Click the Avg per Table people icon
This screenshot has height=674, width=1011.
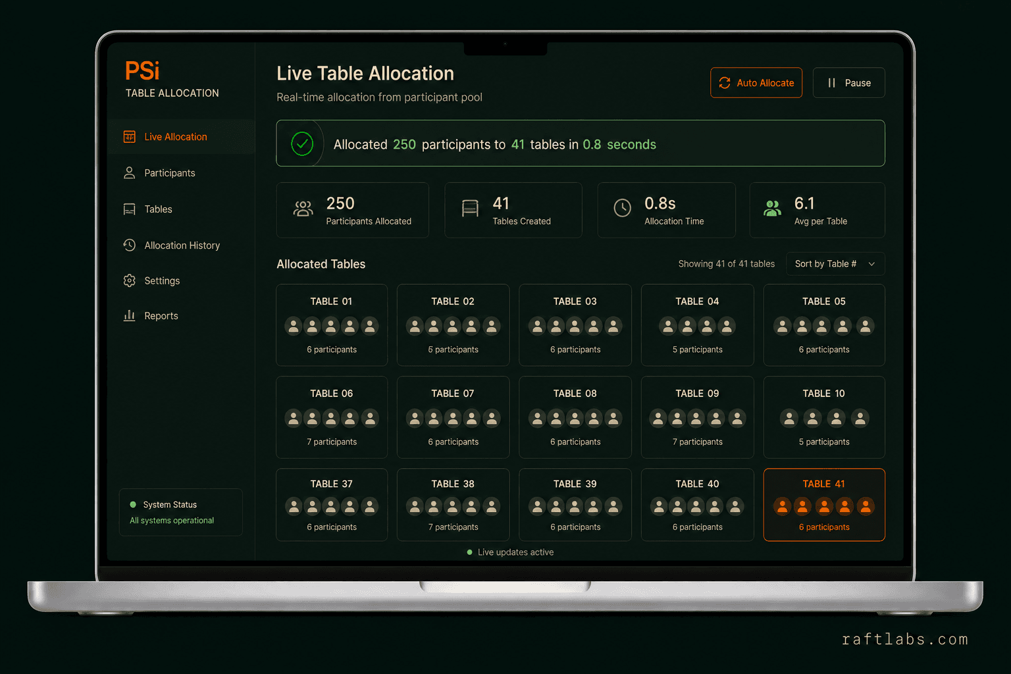pyautogui.click(x=773, y=209)
